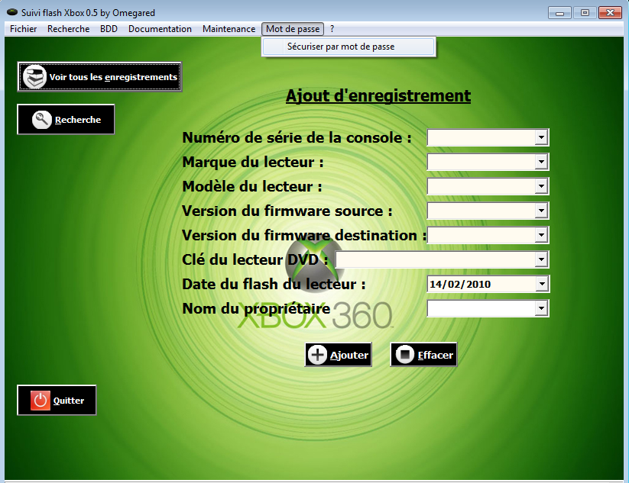Click the 14/02/2010 date value
The height and width of the screenshot is (483, 629).
click(x=460, y=284)
